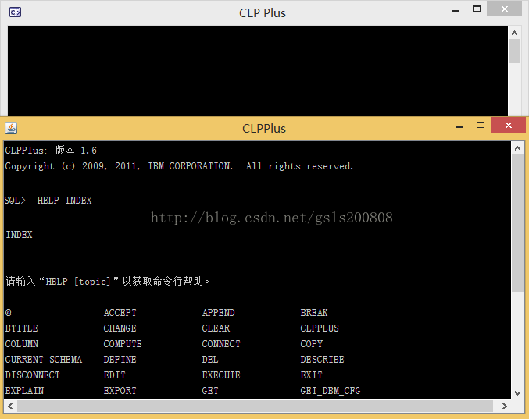Screen dimensions: 529x419
Task: Click the 'CLPPlus: 版本 1.6' version line
Action: click(x=51, y=151)
